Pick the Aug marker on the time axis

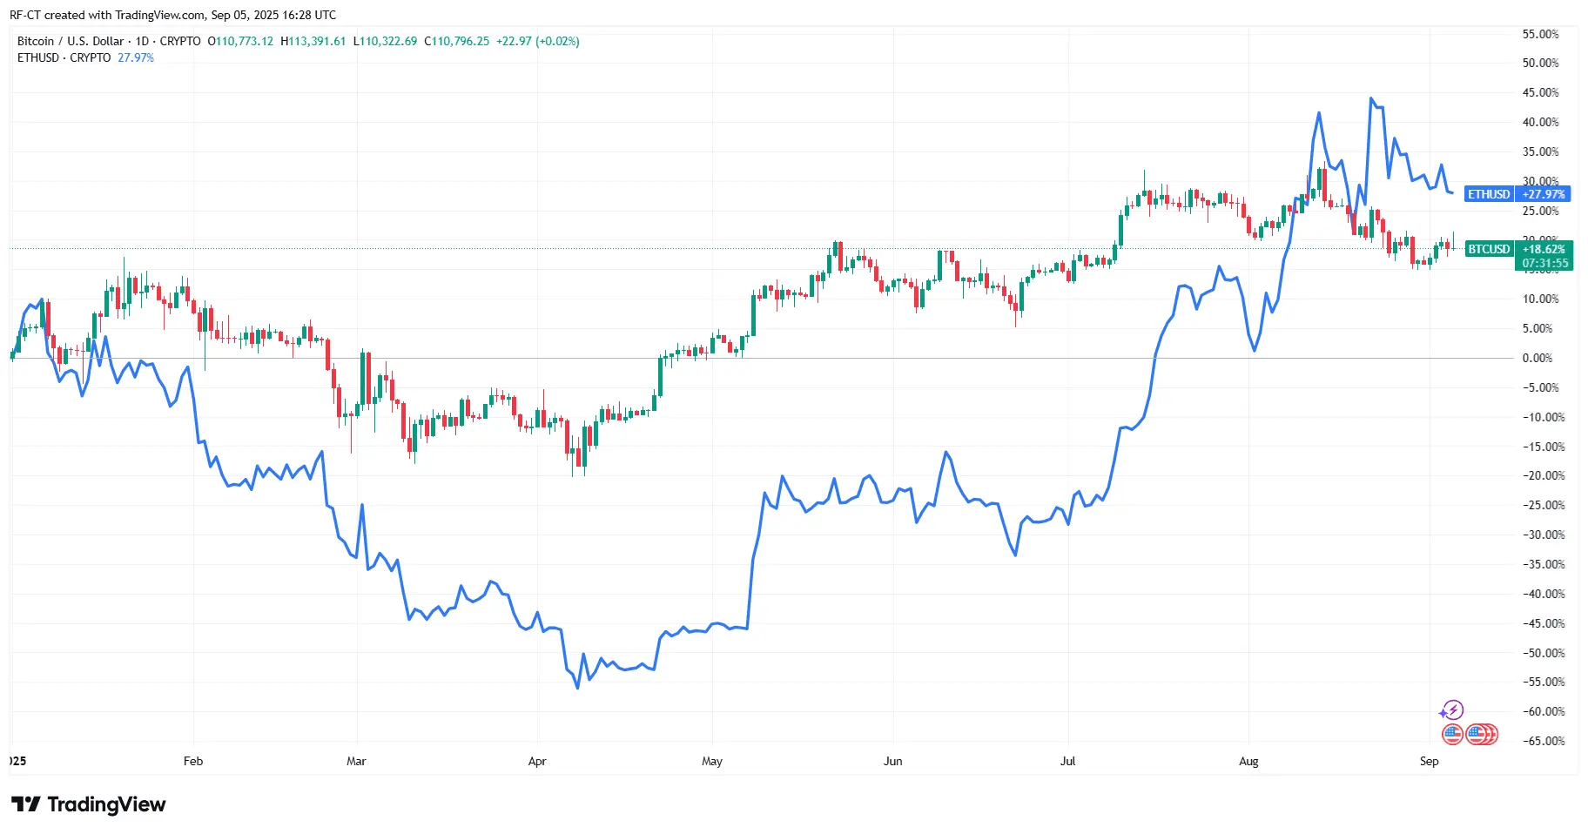coord(1248,761)
